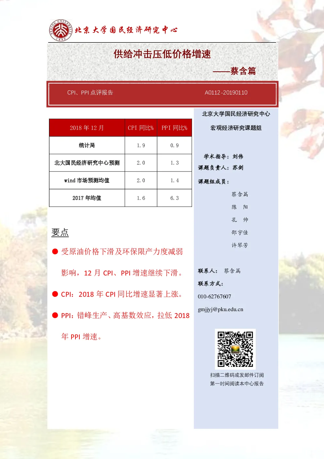The width and height of the screenshot is (324, 459).
Task: Click the 统计局 CPI value 1.9
Action: pos(141,145)
